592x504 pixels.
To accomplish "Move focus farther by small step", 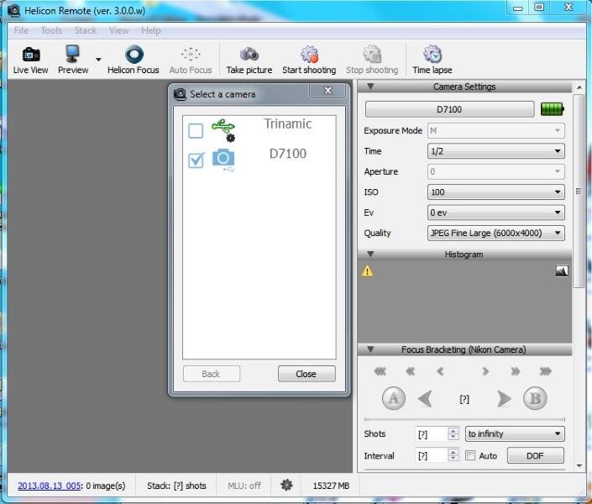I will (x=485, y=371).
